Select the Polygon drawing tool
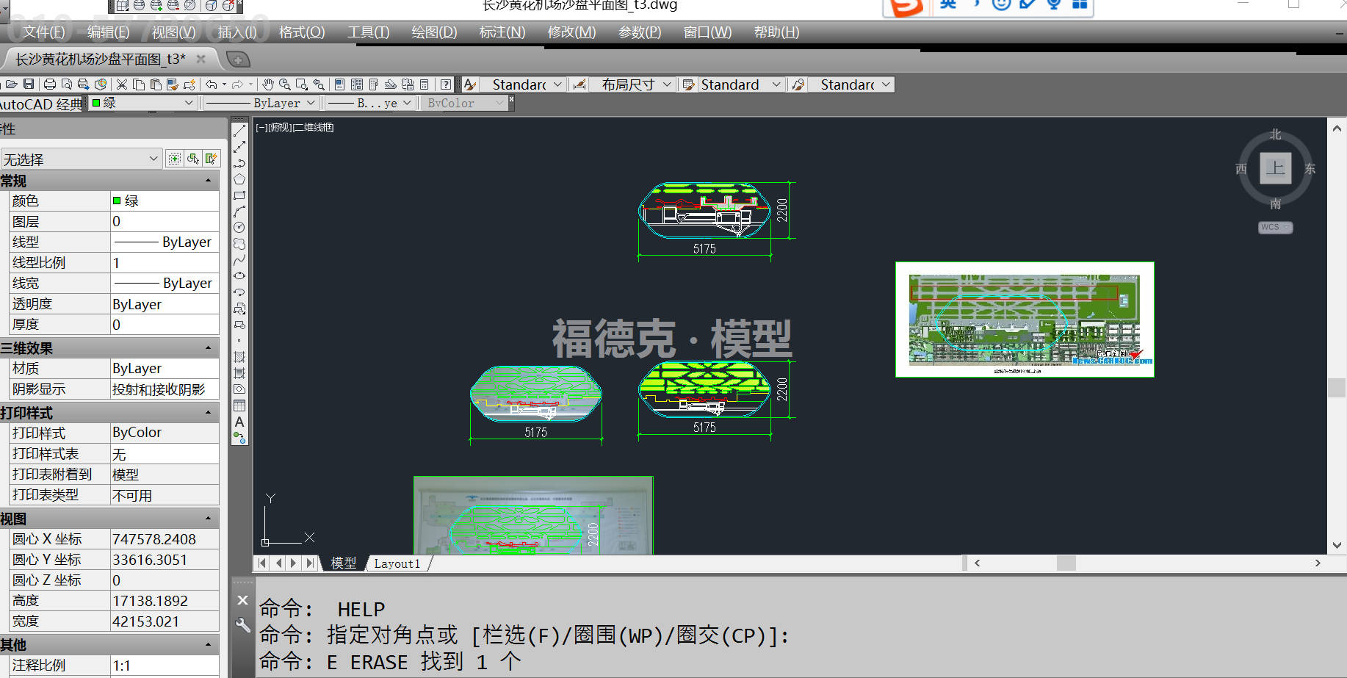Screen dimensions: 1347x678 239,179
